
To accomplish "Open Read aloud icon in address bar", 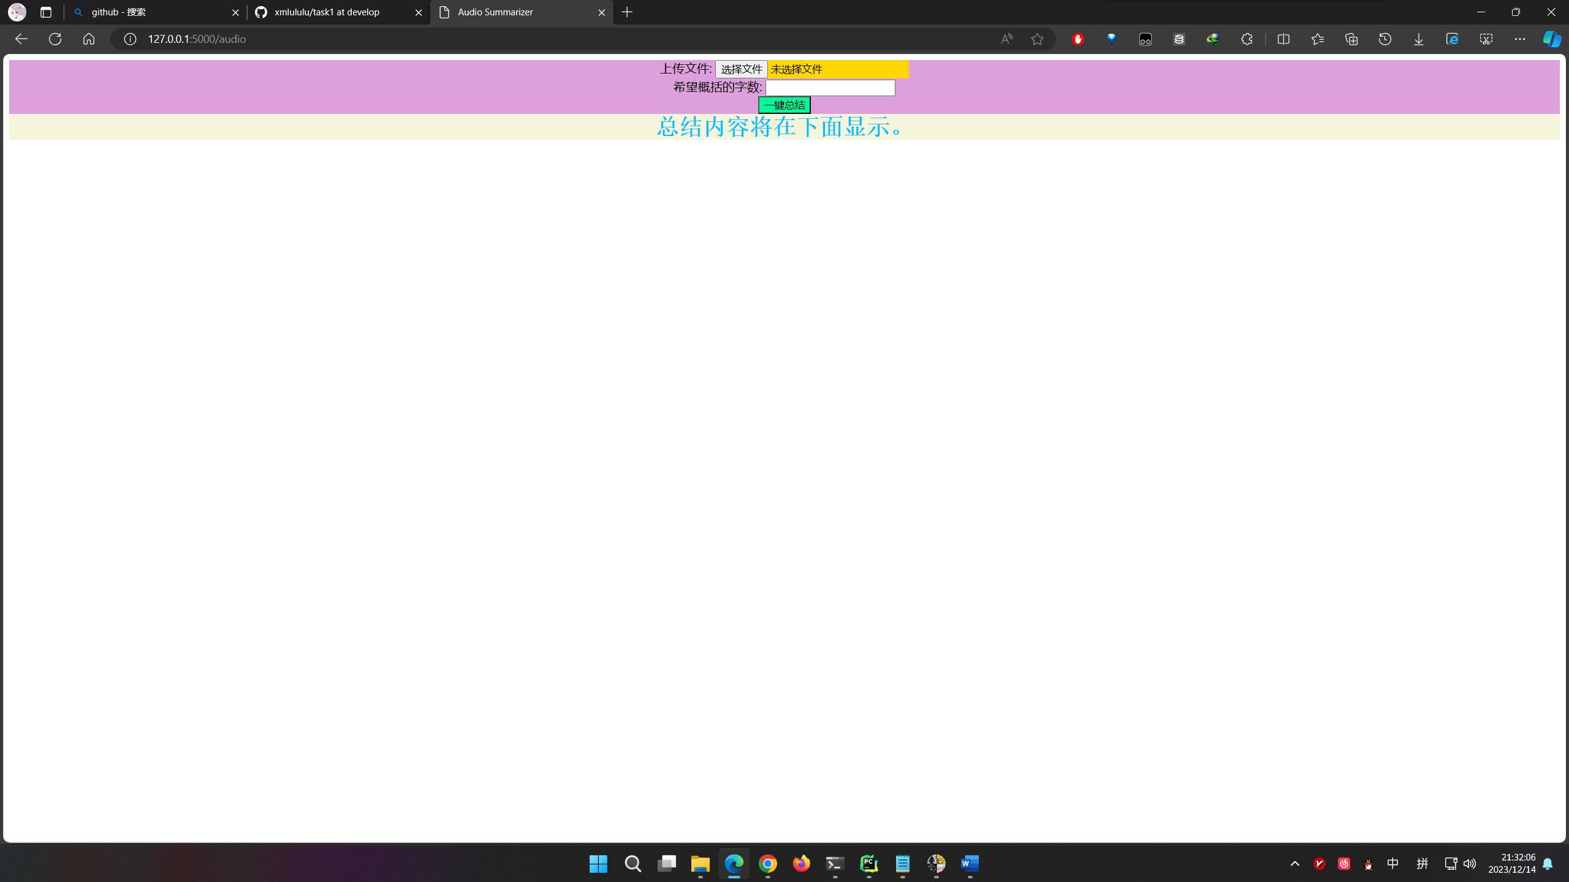I will (x=1006, y=39).
